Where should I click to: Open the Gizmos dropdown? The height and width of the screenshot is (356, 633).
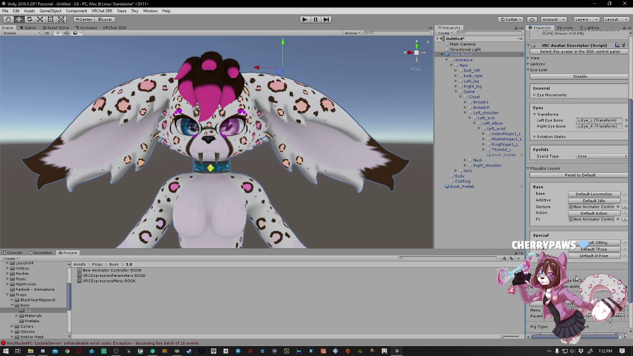click(352, 33)
